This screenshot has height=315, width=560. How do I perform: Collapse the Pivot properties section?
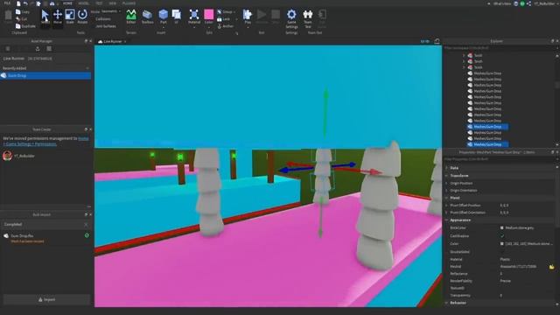[447, 198]
